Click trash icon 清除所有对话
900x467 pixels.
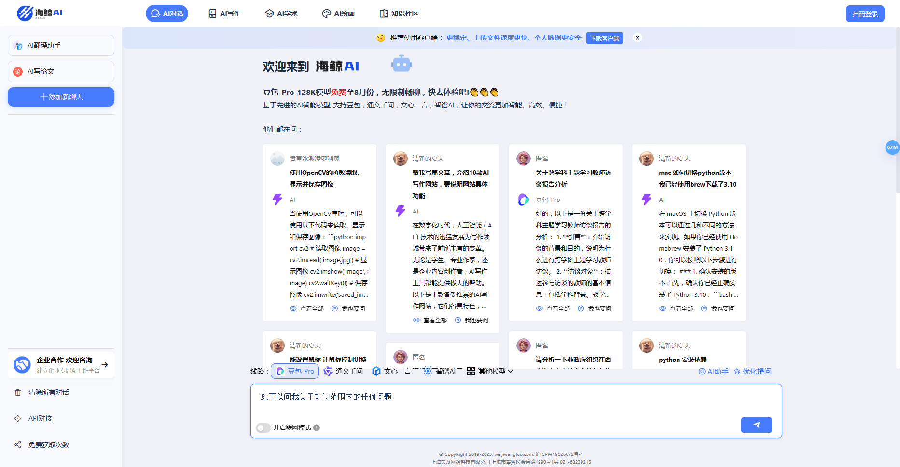[x=18, y=392]
